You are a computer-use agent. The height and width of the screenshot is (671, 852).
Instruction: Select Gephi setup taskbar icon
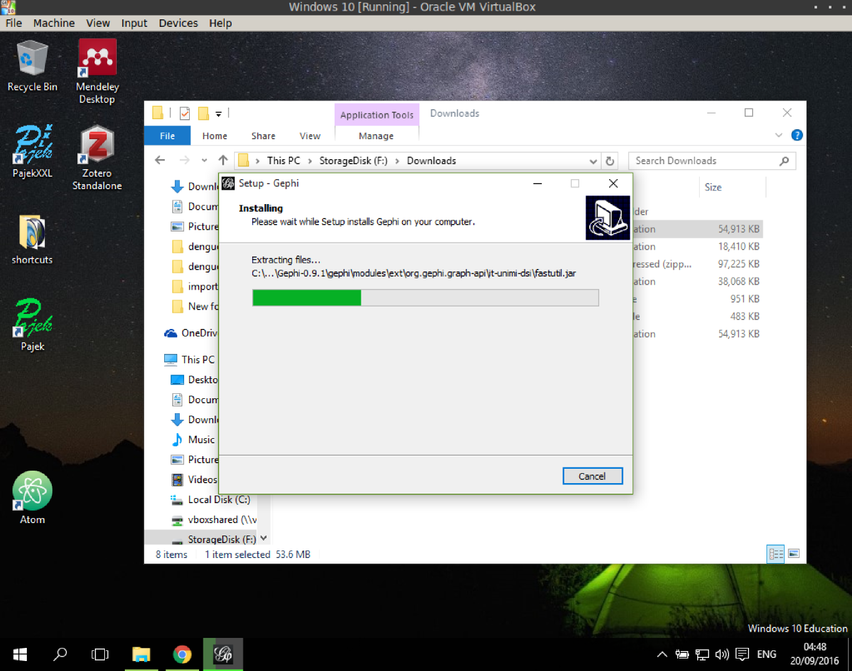coord(223,654)
